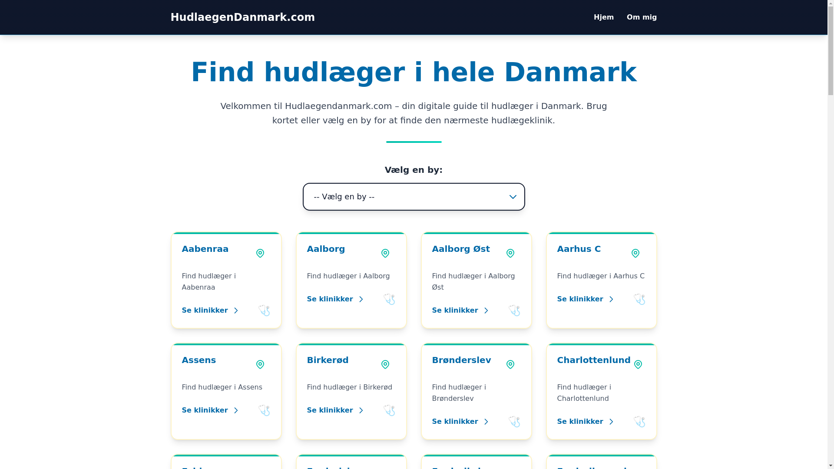Click the Aabenraa card heading
This screenshot has width=834, height=469.
pos(205,249)
